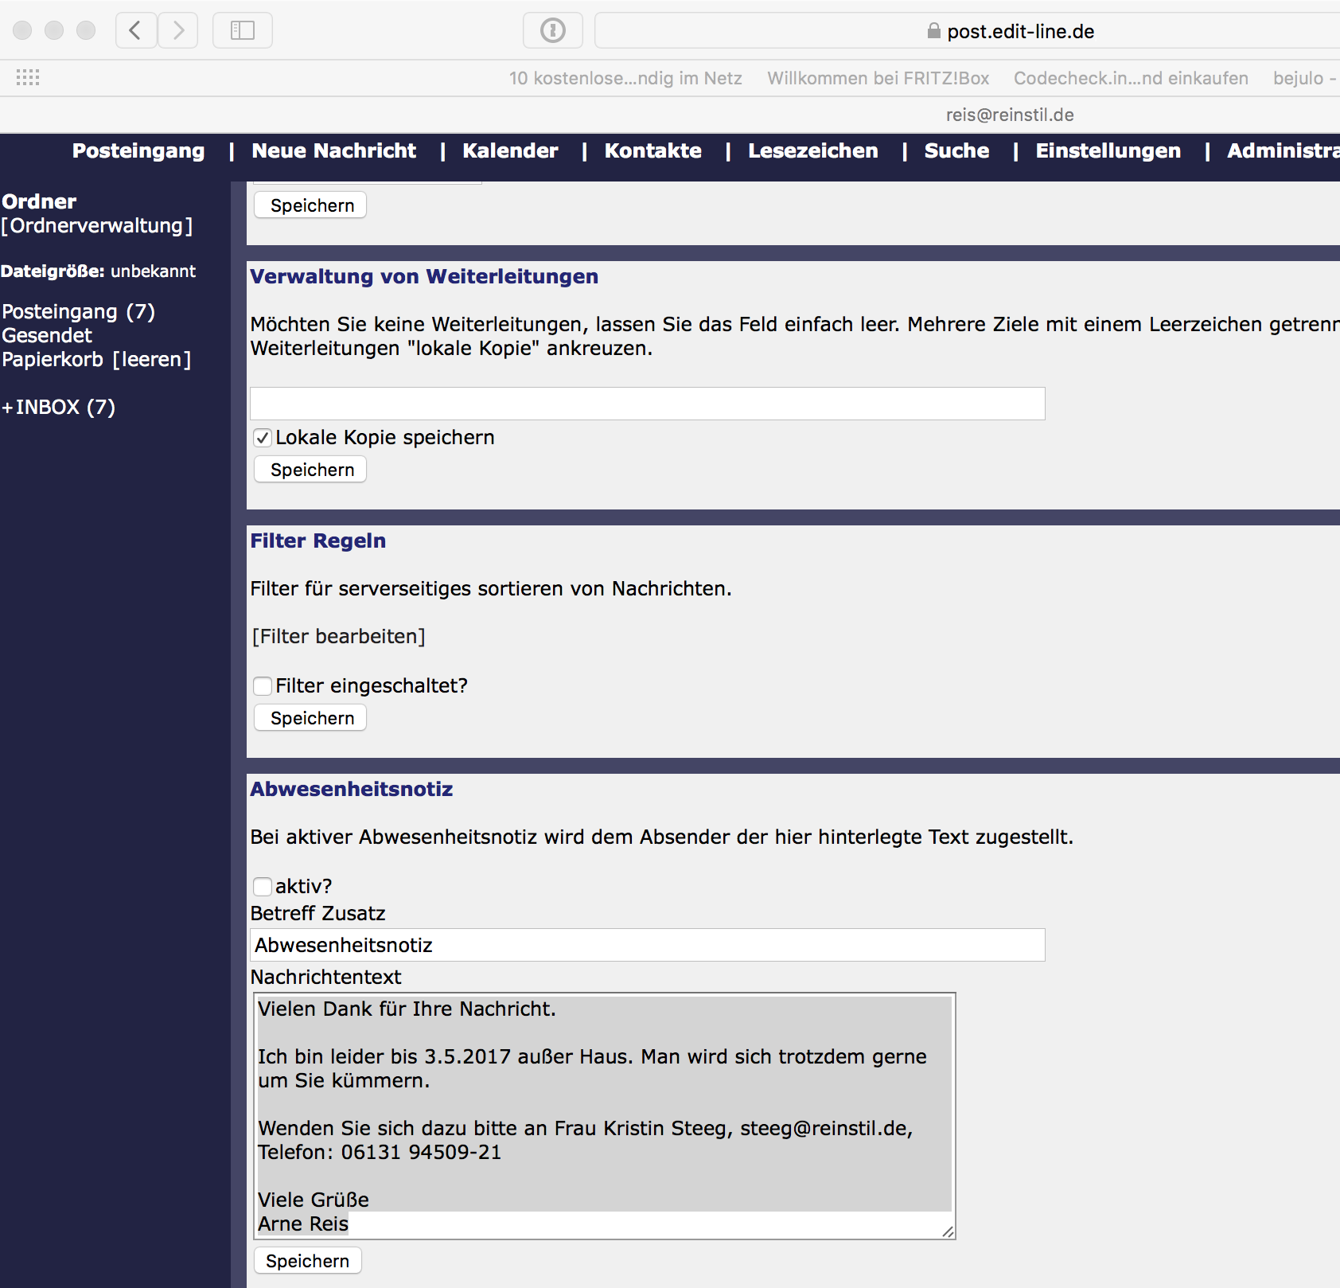Viewport: 1340px width, 1288px height.
Task: Open Einstellungen in the navigation bar
Action: 1108,151
